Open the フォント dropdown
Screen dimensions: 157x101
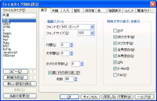click(92, 27)
